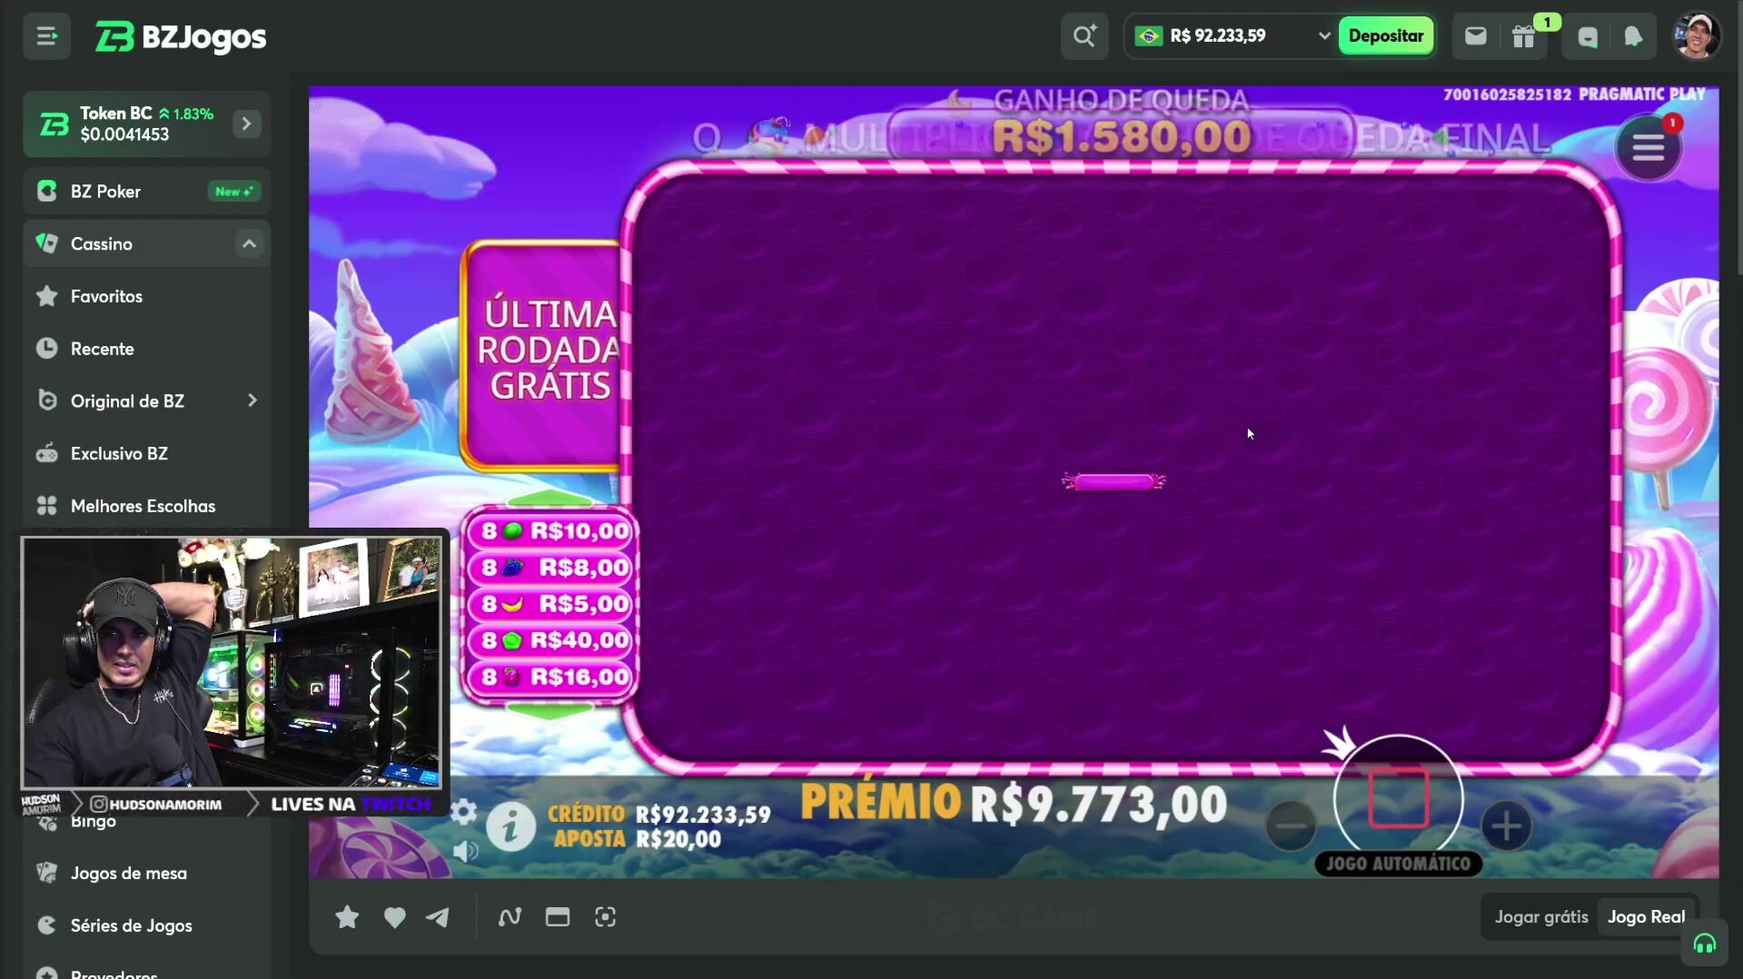Select the R$10,00 win history row

click(550, 531)
